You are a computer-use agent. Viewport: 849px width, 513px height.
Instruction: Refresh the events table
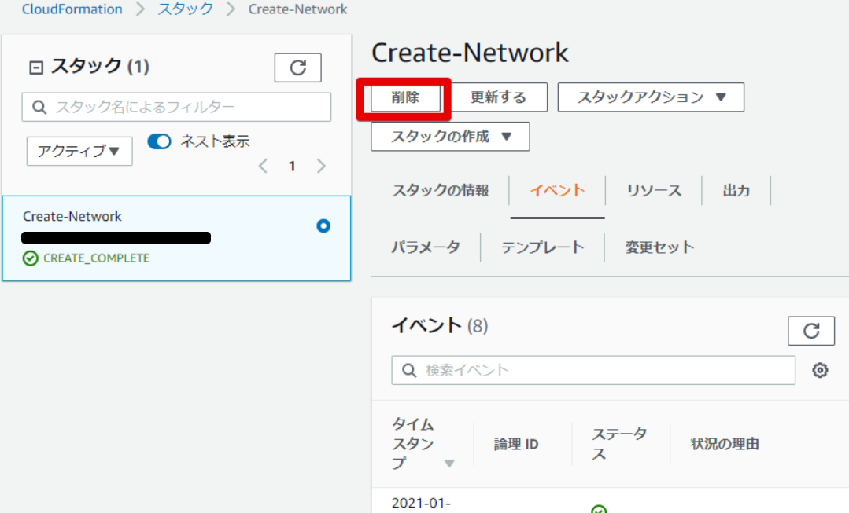click(811, 330)
